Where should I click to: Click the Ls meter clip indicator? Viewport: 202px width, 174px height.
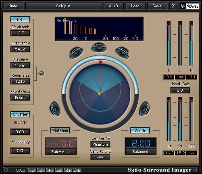(169, 99)
